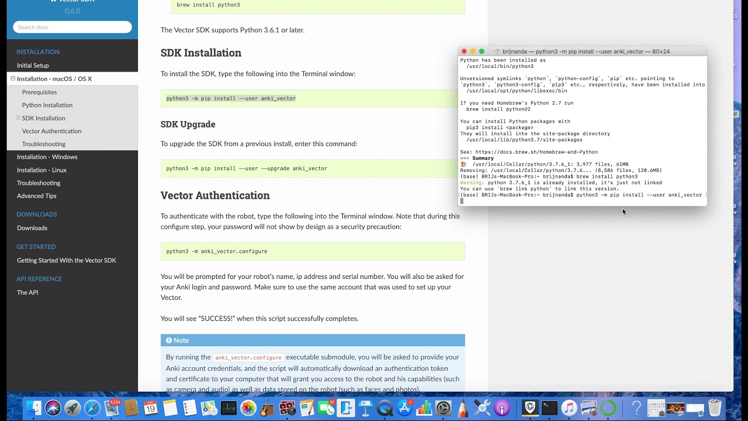This screenshot has height=421, width=748.
Task: Open FaceTime with the 31 badge
Action: (x=326, y=408)
